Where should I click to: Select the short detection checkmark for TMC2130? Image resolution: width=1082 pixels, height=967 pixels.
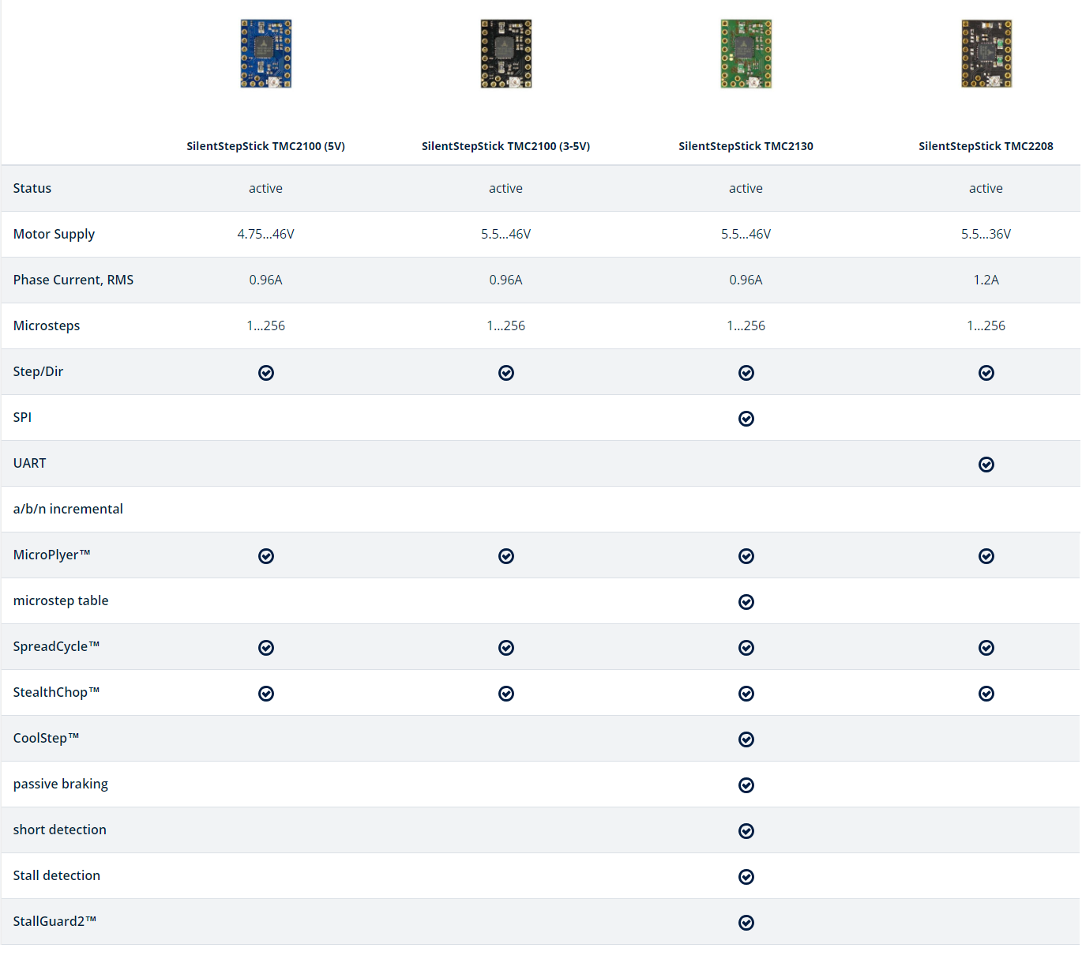746,830
